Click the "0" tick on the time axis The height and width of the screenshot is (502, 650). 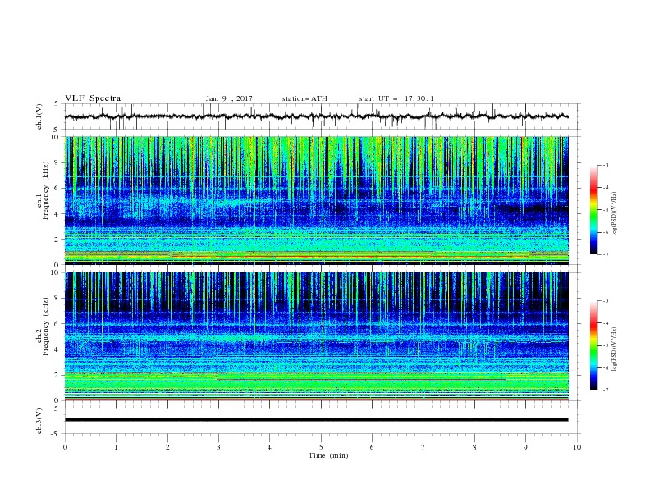(x=65, y=447)
